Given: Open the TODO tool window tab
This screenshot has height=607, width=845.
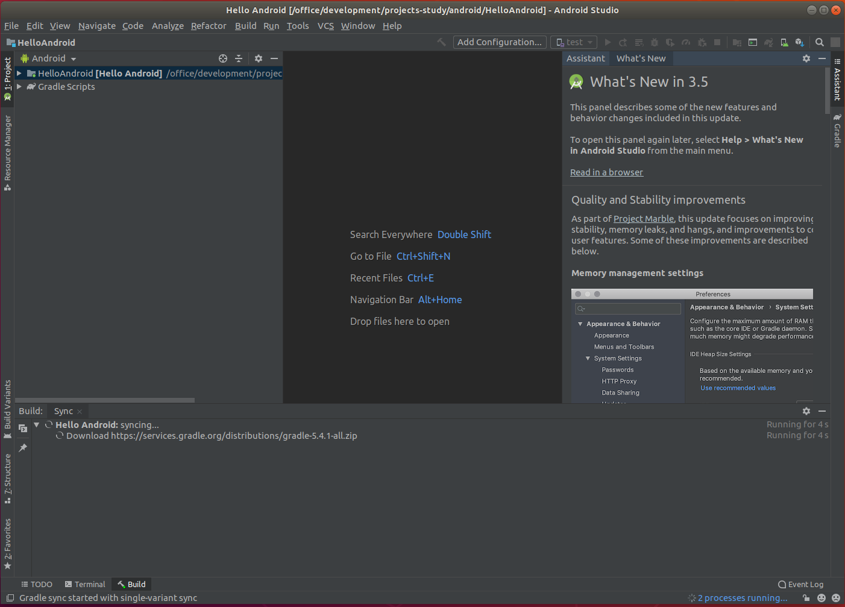Looking at the screenshot, I should [37, 584].
